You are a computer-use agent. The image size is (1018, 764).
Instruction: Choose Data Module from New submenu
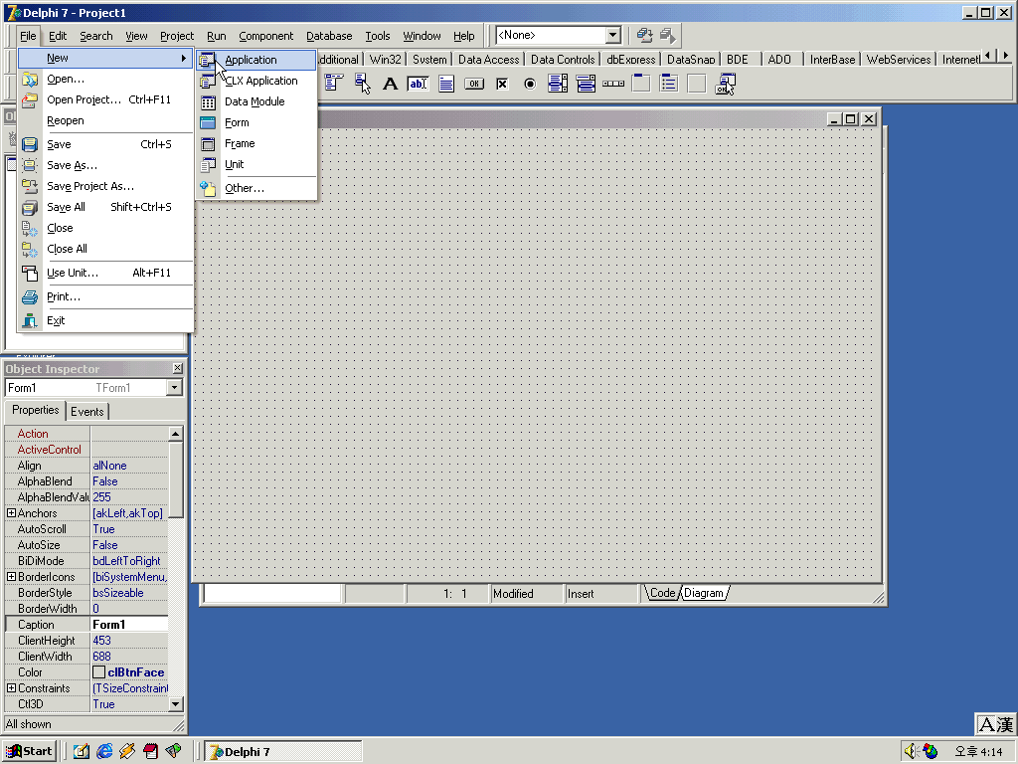(x=254, y=101)
